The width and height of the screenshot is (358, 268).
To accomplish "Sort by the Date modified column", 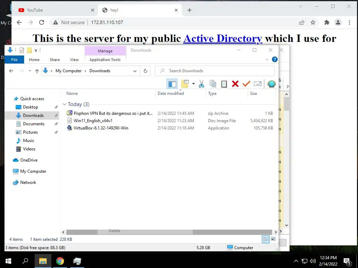I will click(171, 94).
